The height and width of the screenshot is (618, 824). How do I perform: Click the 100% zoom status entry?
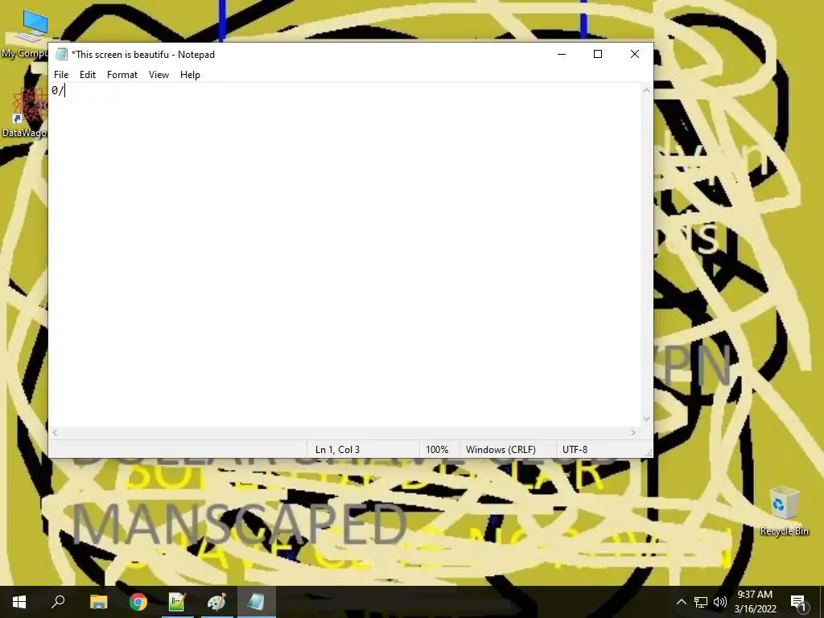tap(437, 450)
